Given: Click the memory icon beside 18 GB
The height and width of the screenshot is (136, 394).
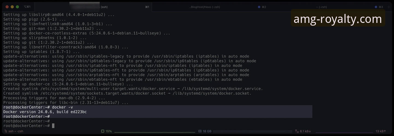Looking at the screenshot, I should pyautogui.click(x=200, y=131).
